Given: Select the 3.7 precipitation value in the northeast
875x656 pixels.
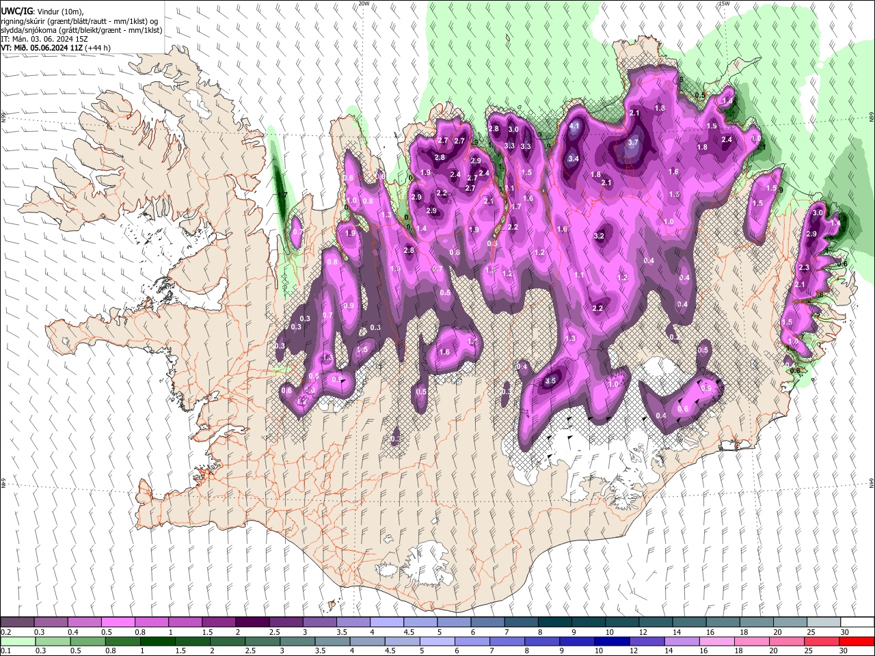Looking at the screenshot, I should coord(632,142).
